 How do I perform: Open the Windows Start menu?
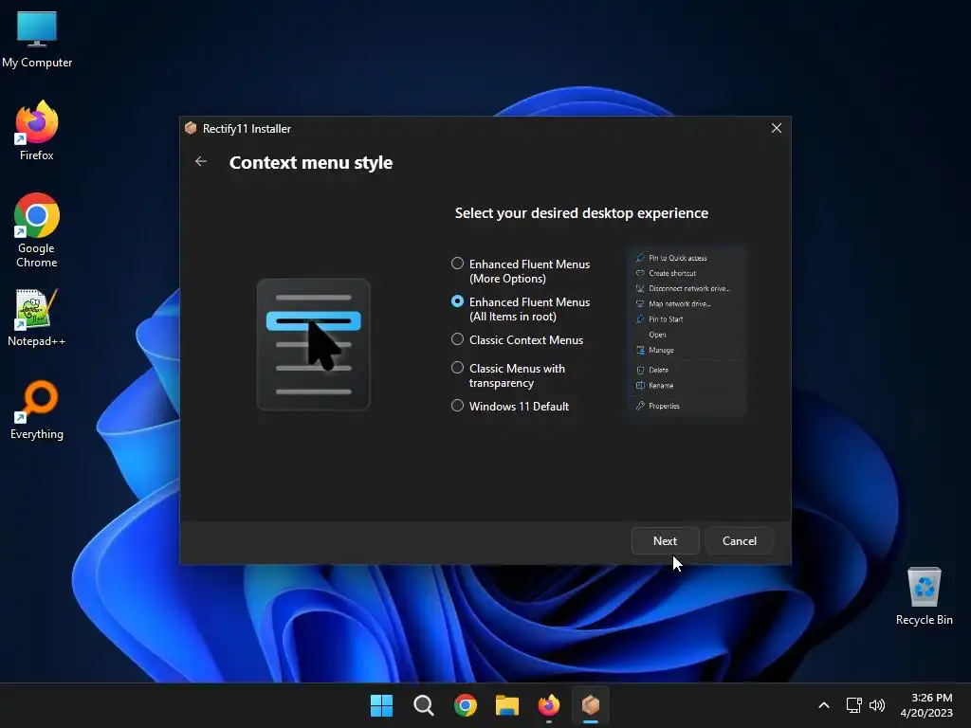click(x=381, y=705)
